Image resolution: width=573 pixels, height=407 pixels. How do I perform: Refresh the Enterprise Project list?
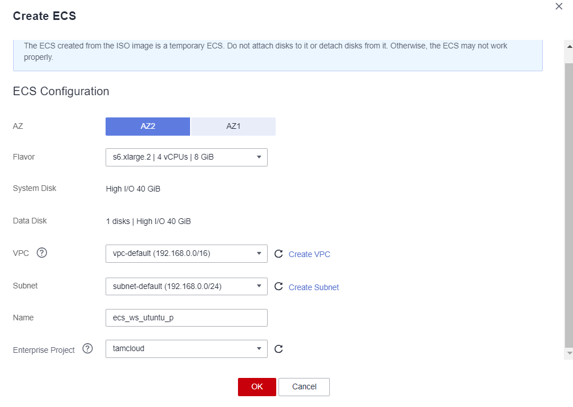[279, 349]
